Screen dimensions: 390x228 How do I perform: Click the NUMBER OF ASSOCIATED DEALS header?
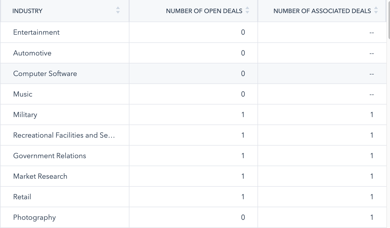coord(322,11)
